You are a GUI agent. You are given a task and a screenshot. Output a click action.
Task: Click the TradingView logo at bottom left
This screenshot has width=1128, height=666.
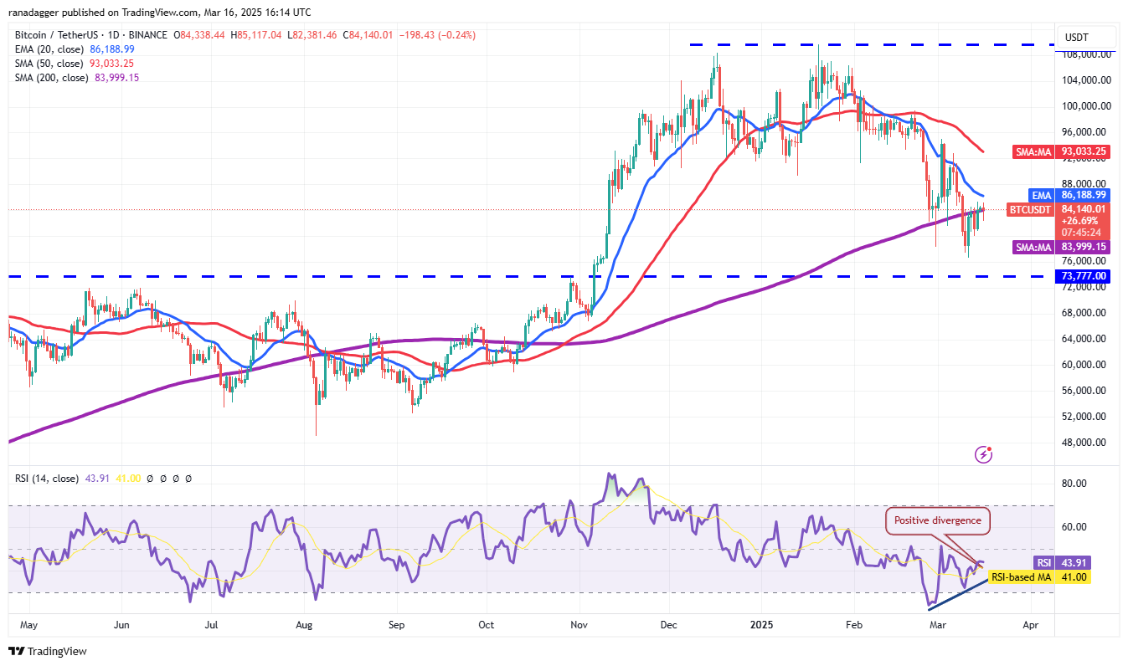[x=48, y=651]
